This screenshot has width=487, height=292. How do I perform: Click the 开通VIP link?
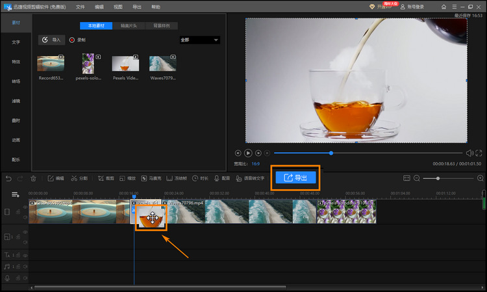[x=381, y=7]
